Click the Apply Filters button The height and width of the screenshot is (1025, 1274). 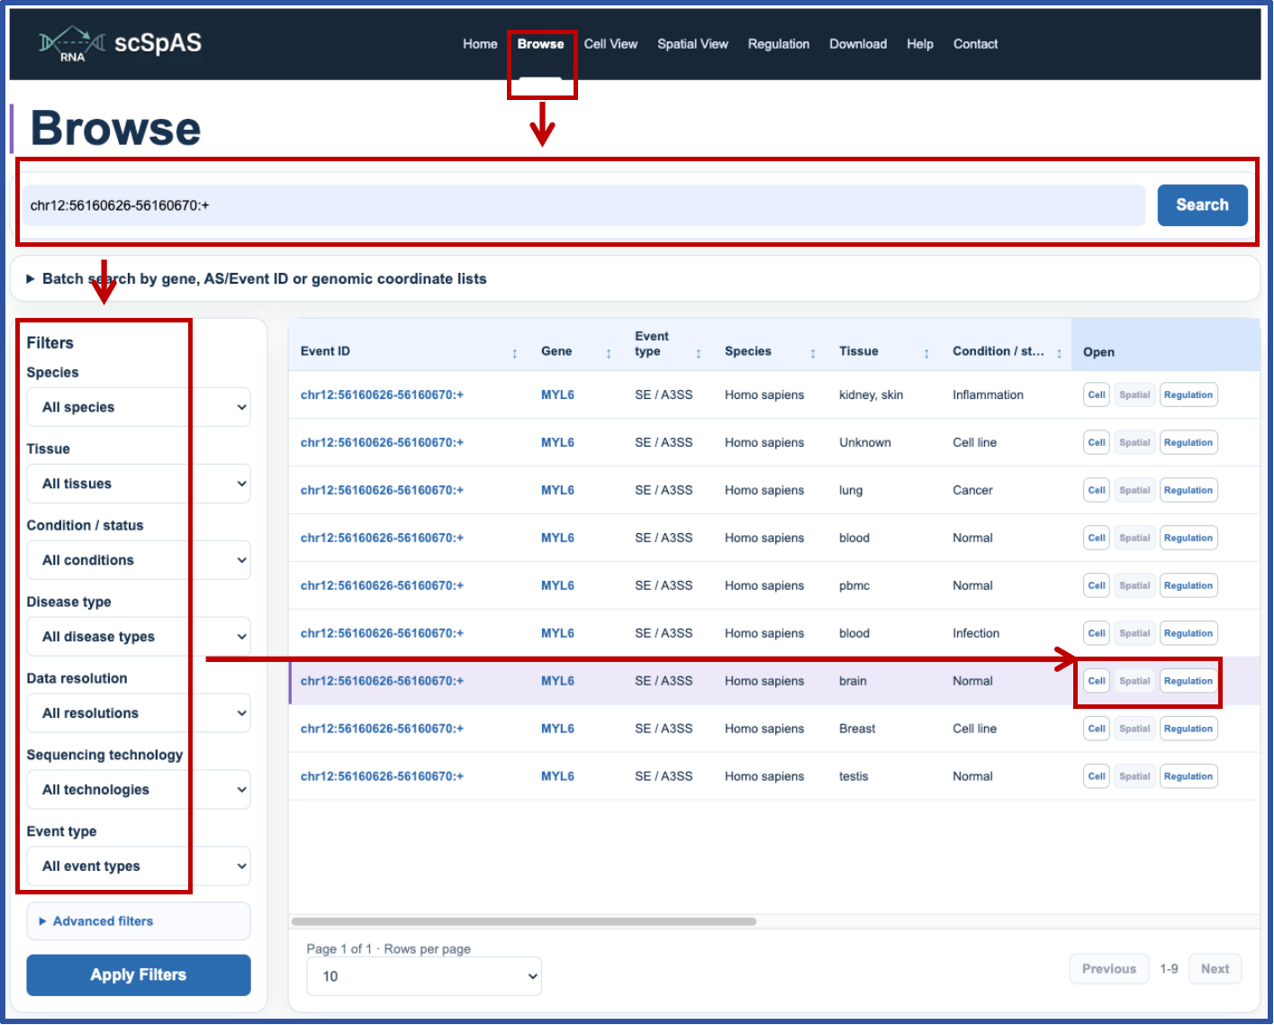139,975
